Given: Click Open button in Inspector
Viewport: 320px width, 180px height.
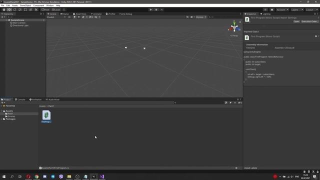Looking at the screenshot, I should pos(296,21).
